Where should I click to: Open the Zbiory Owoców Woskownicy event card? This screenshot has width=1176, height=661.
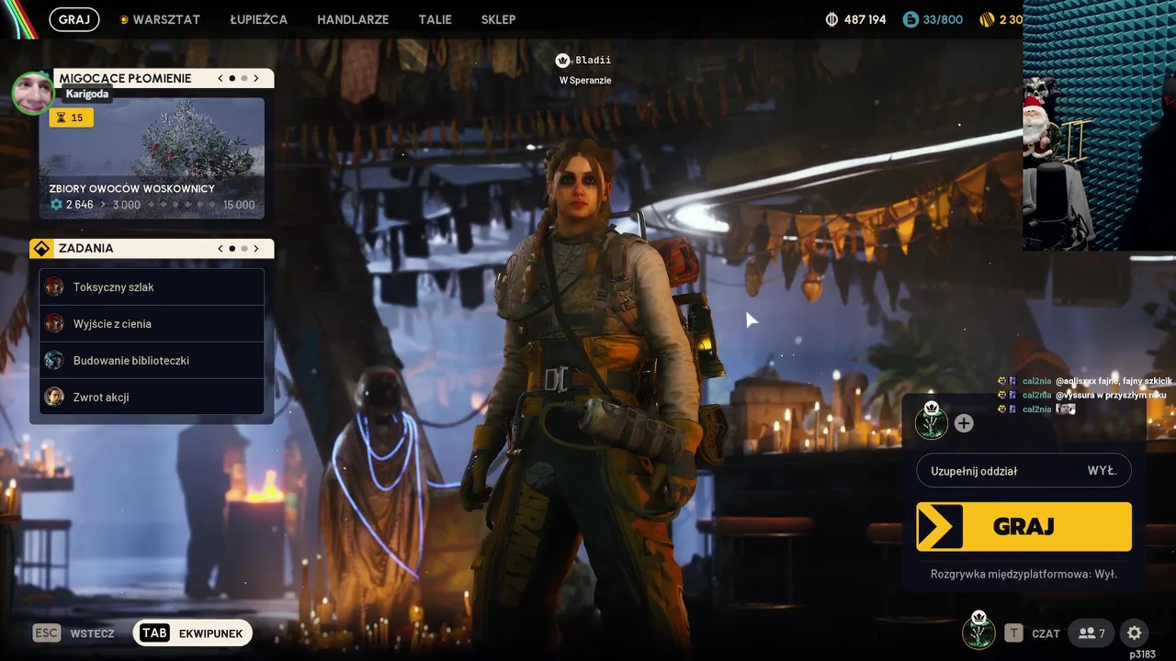[x=152, y=158]
